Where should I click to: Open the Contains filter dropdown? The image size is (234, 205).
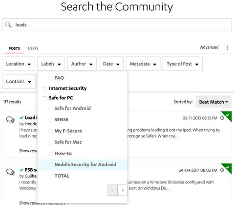click(19, 81)
